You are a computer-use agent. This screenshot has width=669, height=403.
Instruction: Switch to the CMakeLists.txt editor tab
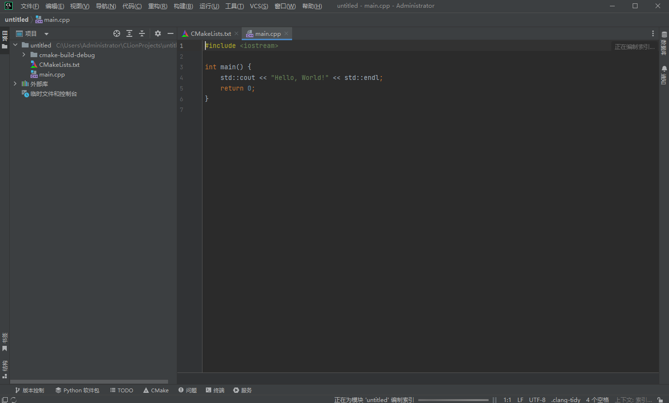pyautogui.click(x=210, y=33)
